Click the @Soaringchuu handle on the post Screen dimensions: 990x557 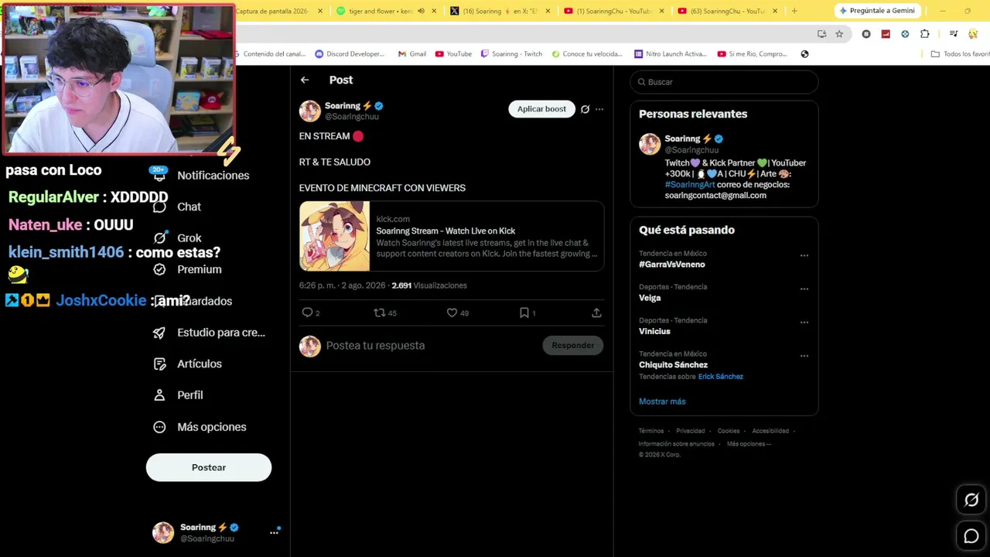(352, 117)
